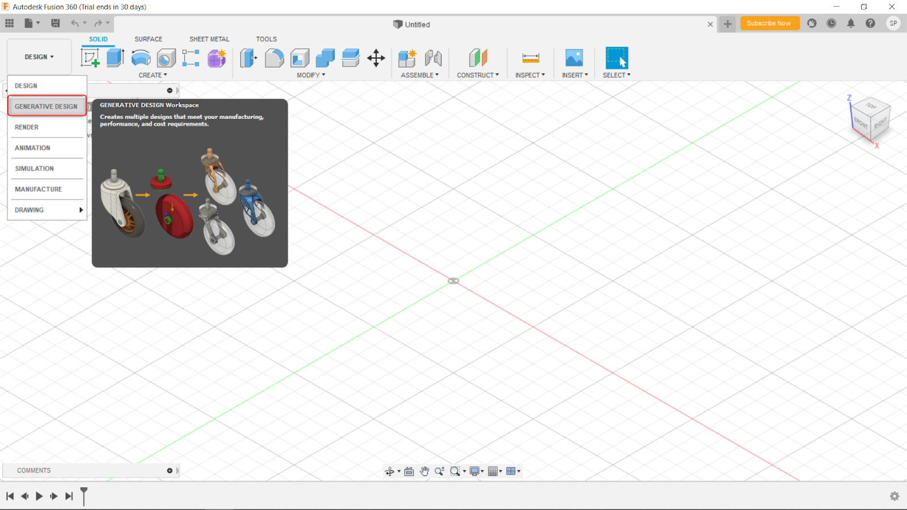Open the CREATE dropdown menu

(153, 75)
